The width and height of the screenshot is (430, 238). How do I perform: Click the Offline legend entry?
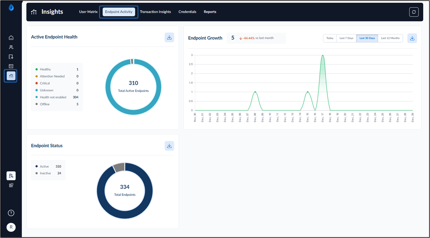(57, 104)
